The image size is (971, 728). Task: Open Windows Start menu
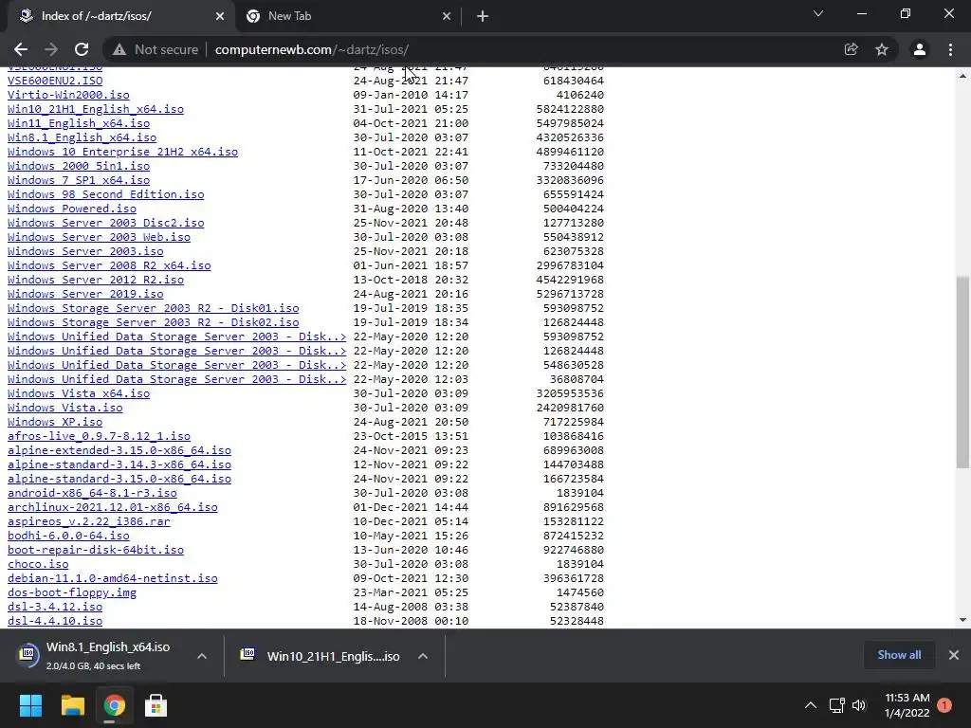point(30,705)
